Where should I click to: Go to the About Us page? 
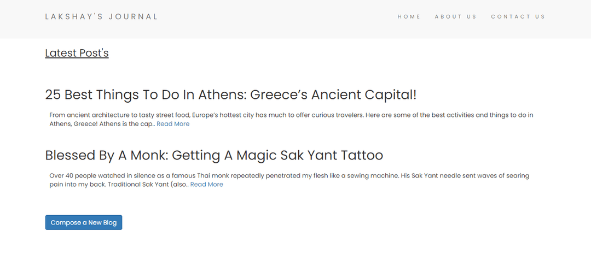point(456,16)
